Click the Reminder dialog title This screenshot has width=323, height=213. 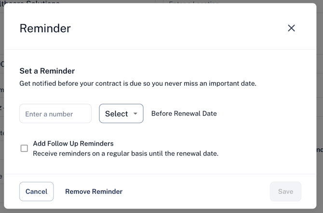(45, 28)
